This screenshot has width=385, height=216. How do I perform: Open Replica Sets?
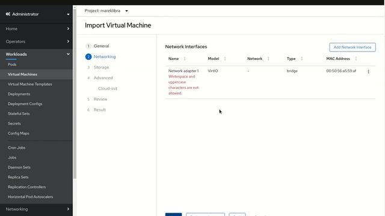(18, 177)
